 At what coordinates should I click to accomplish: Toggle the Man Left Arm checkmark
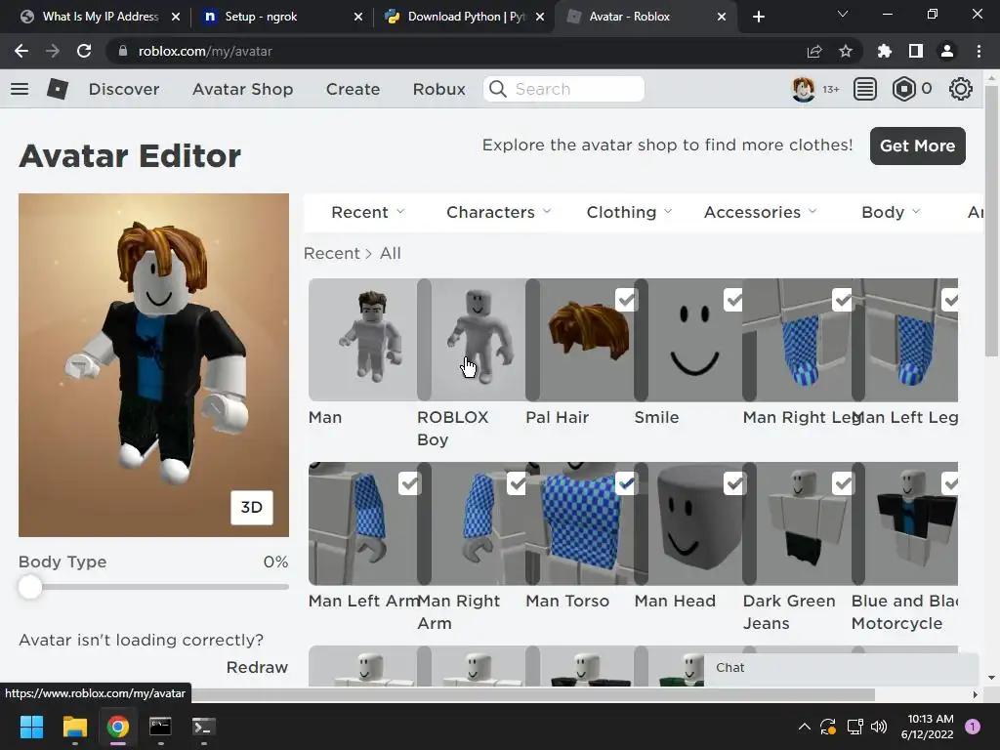pyautogui.click(x=409, y=483)
